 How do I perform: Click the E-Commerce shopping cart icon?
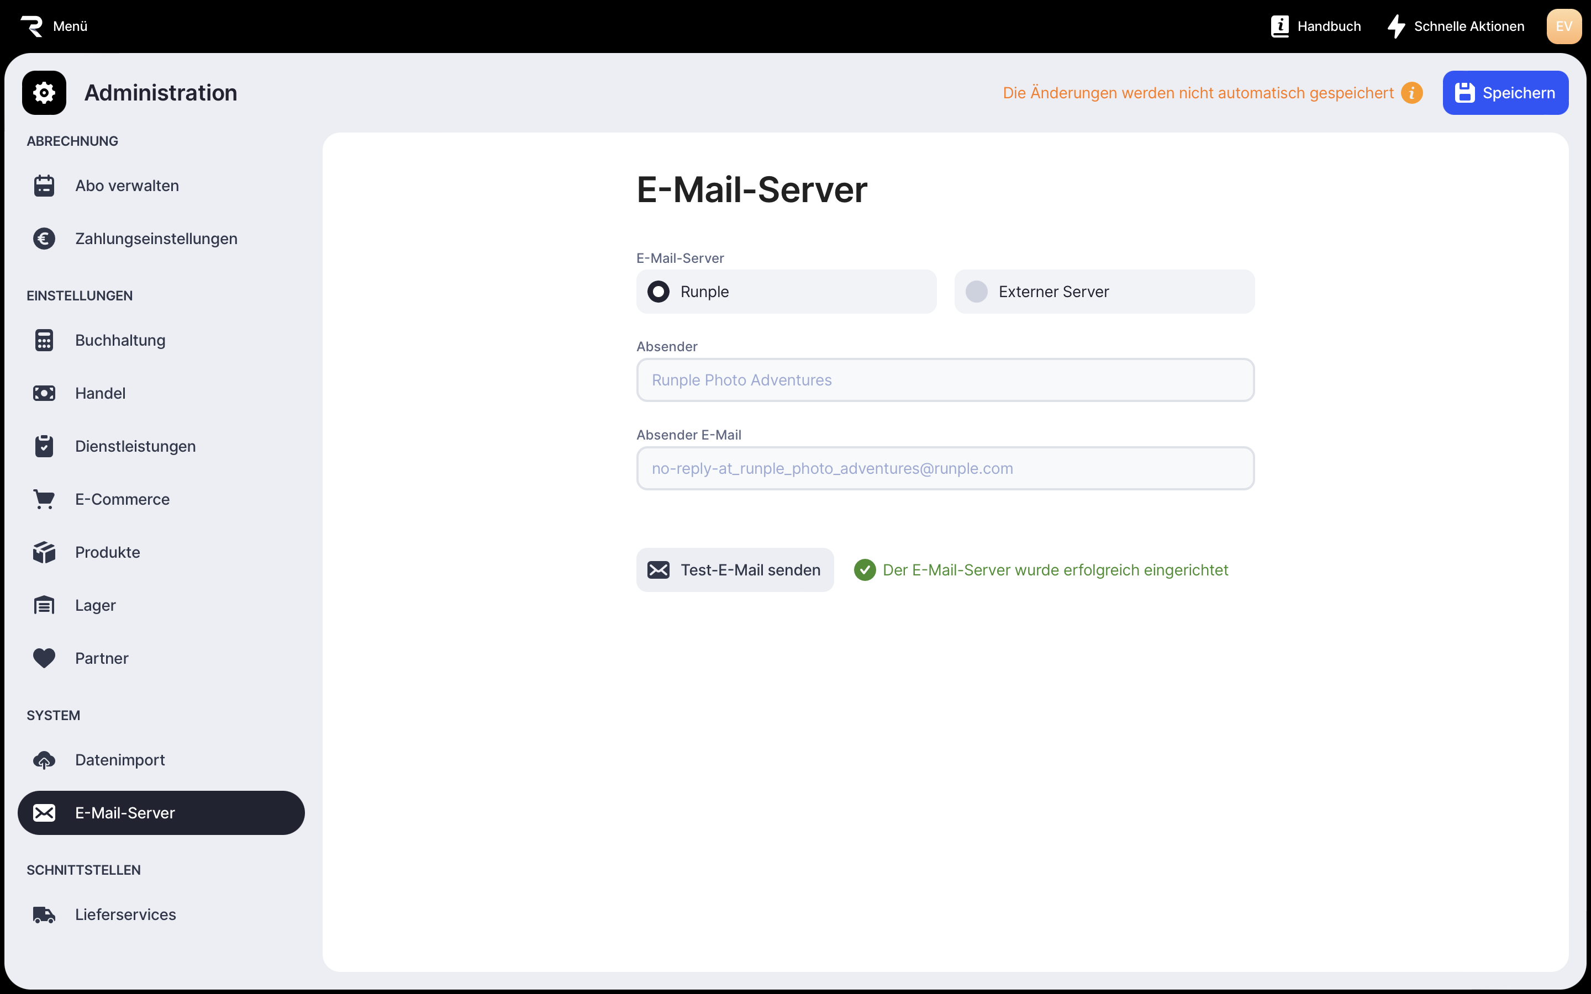pos(44,500)
